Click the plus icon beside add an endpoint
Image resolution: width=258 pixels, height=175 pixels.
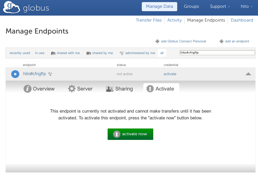pyautogui.click(x=222, y=41)
